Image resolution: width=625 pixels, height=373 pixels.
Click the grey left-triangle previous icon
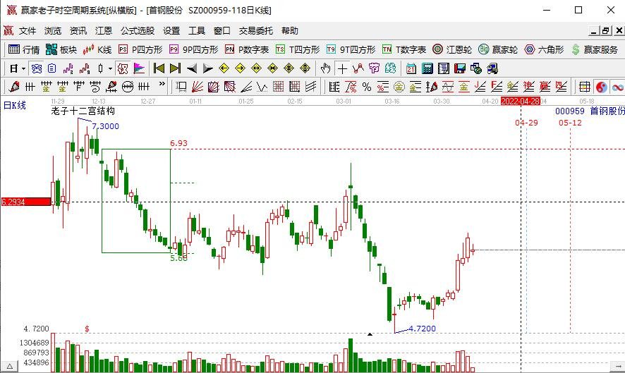(192, 69)
